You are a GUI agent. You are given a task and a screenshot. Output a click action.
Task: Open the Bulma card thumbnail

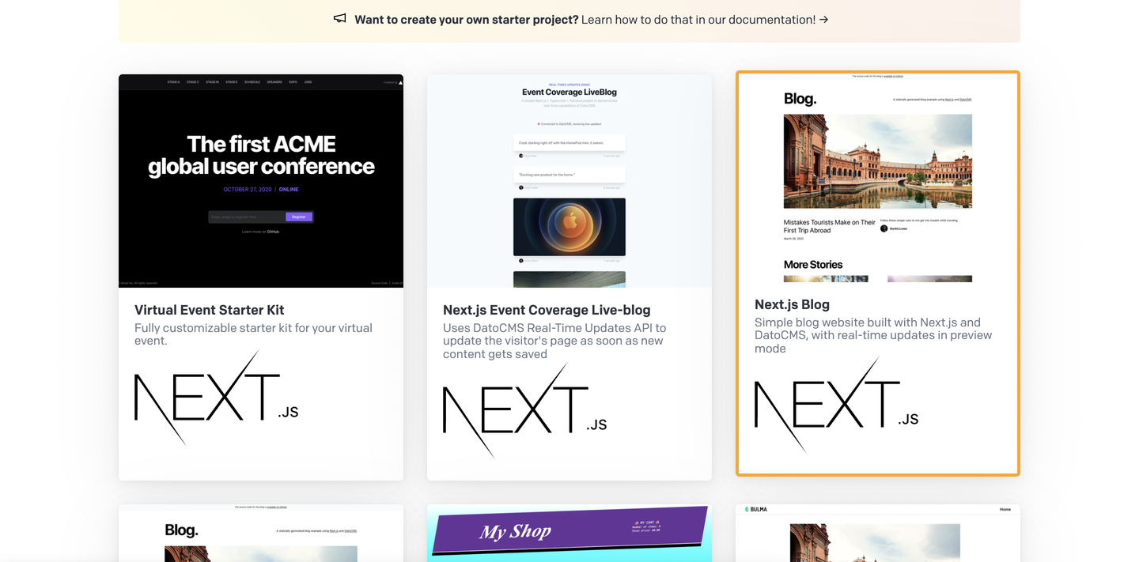click(x=878, y=534)
